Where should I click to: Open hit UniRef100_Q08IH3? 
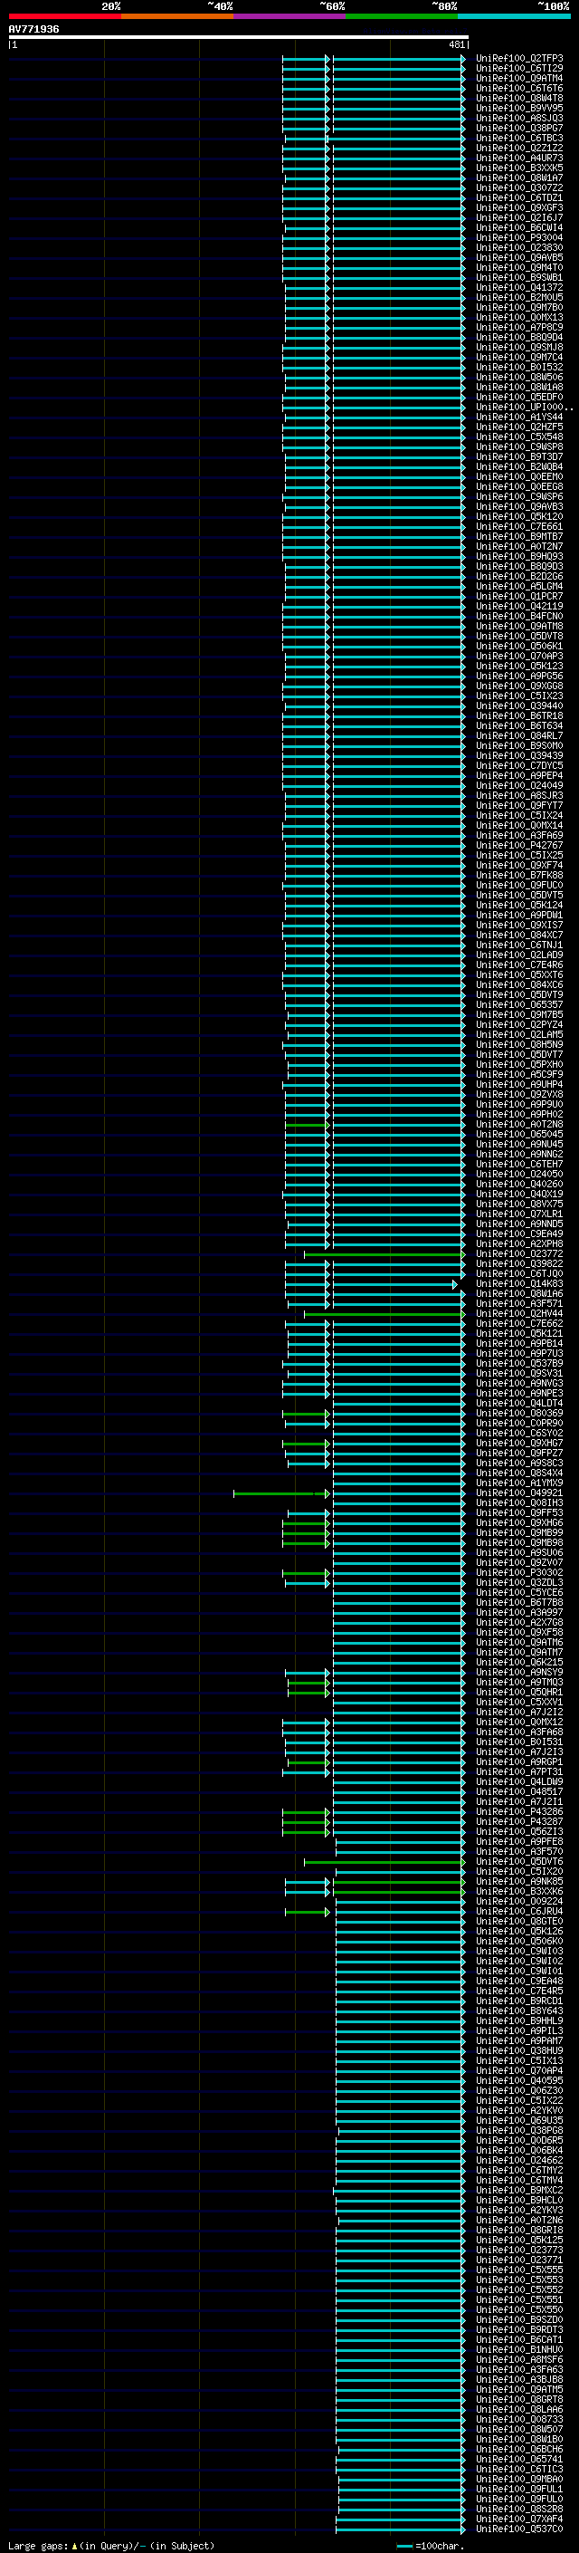click(x=518, y=1502)
